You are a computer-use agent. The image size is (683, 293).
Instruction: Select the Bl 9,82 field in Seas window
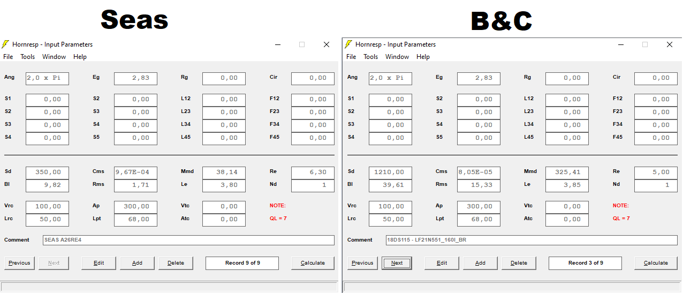48,185
